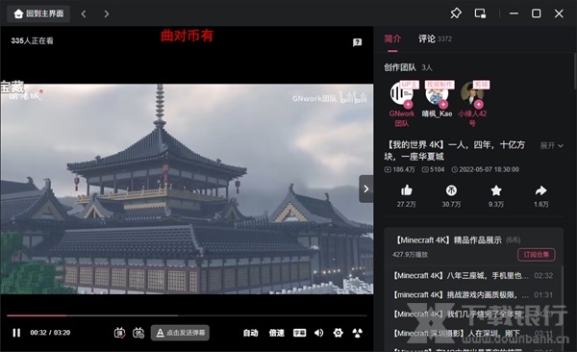577x352 pixels.
Task: Open player settings gear
Action: tap(338, 333)
